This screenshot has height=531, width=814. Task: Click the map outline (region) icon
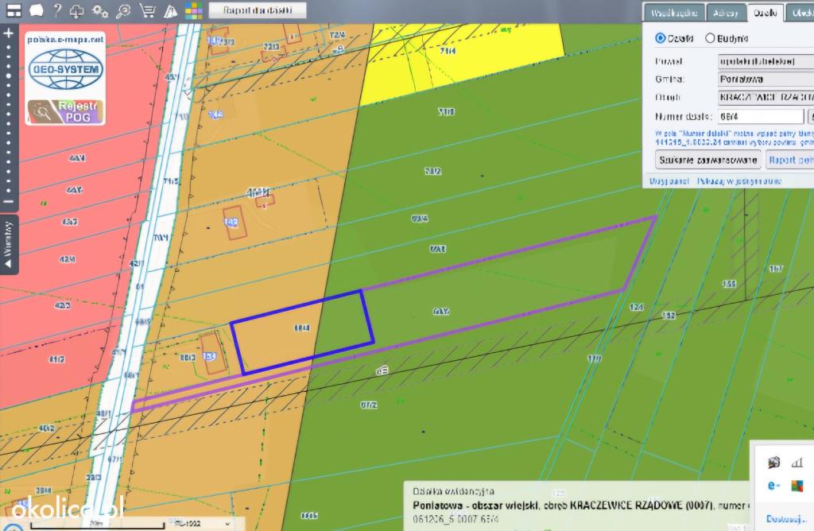37,10
